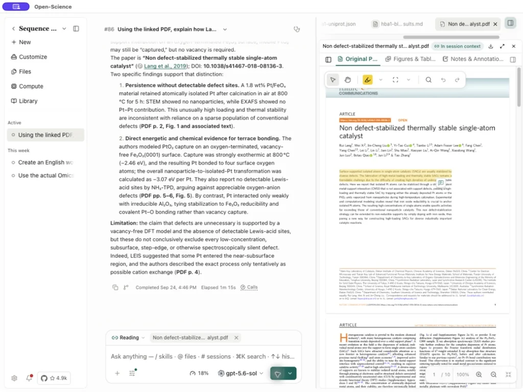Toggle the right panel layout icon
This screenshot has width=523, height=392.
point(510,23)
